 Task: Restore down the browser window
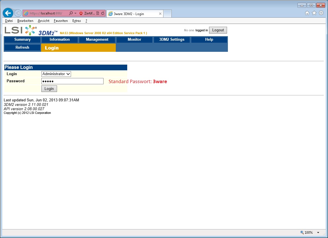click(311, 5)
